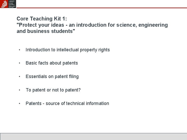This screenshot has height=140, width=187.
Task: Select the bullet before Essentials on patent filing
Action: [x=19, y=76]
